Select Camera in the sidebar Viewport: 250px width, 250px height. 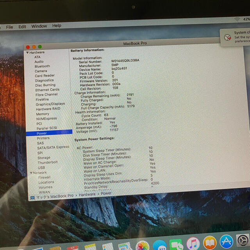(x=41, y=71)
